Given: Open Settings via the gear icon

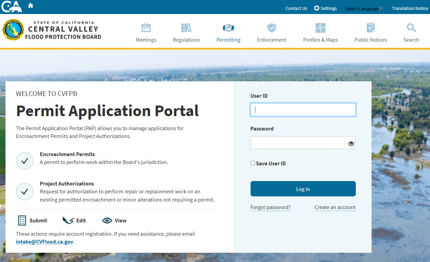Looking at the screenshot, I should point(317,8).
